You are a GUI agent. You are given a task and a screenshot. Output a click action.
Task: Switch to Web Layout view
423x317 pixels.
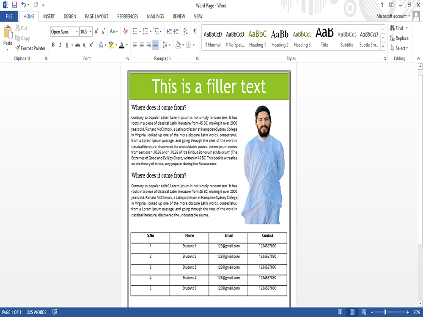[x=364, y=312]
